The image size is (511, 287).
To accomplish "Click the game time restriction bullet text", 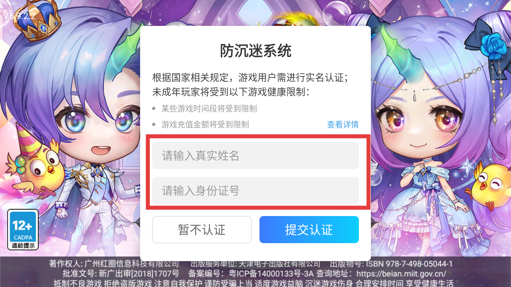I will click(209, 108).
